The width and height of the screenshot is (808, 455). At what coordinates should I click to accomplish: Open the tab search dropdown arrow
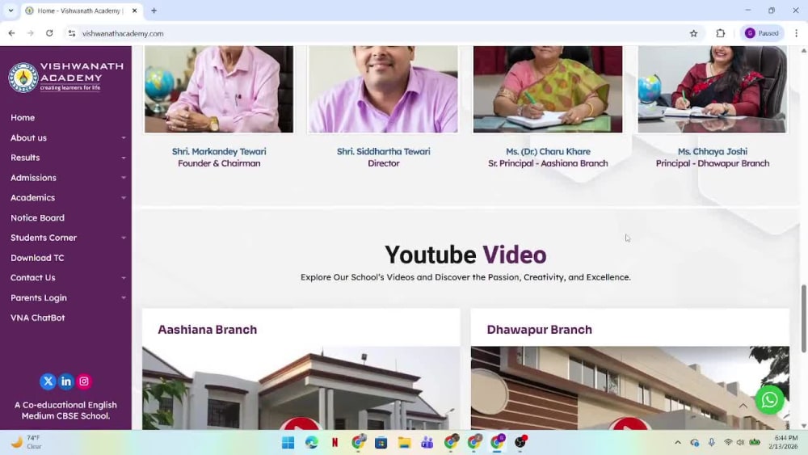[x=11, y=11]
